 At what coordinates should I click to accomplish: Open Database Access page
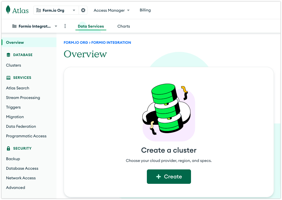point(22,169)
